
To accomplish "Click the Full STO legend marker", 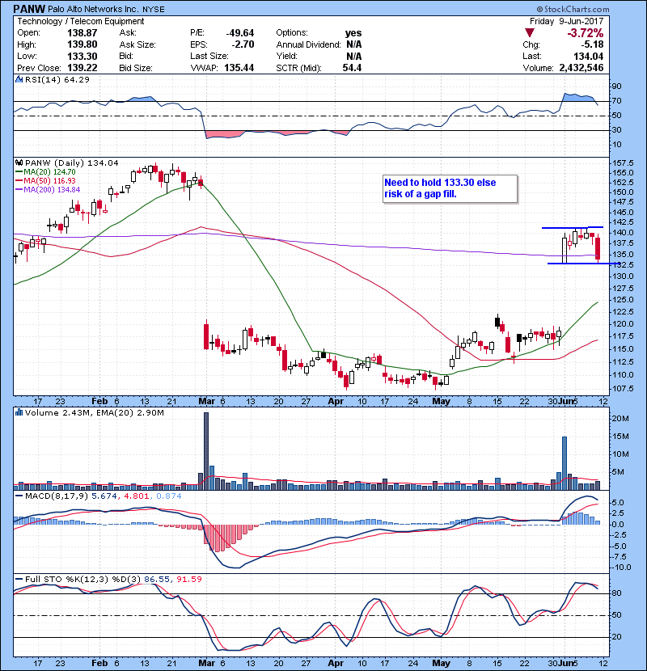I will tap(18, 580).
